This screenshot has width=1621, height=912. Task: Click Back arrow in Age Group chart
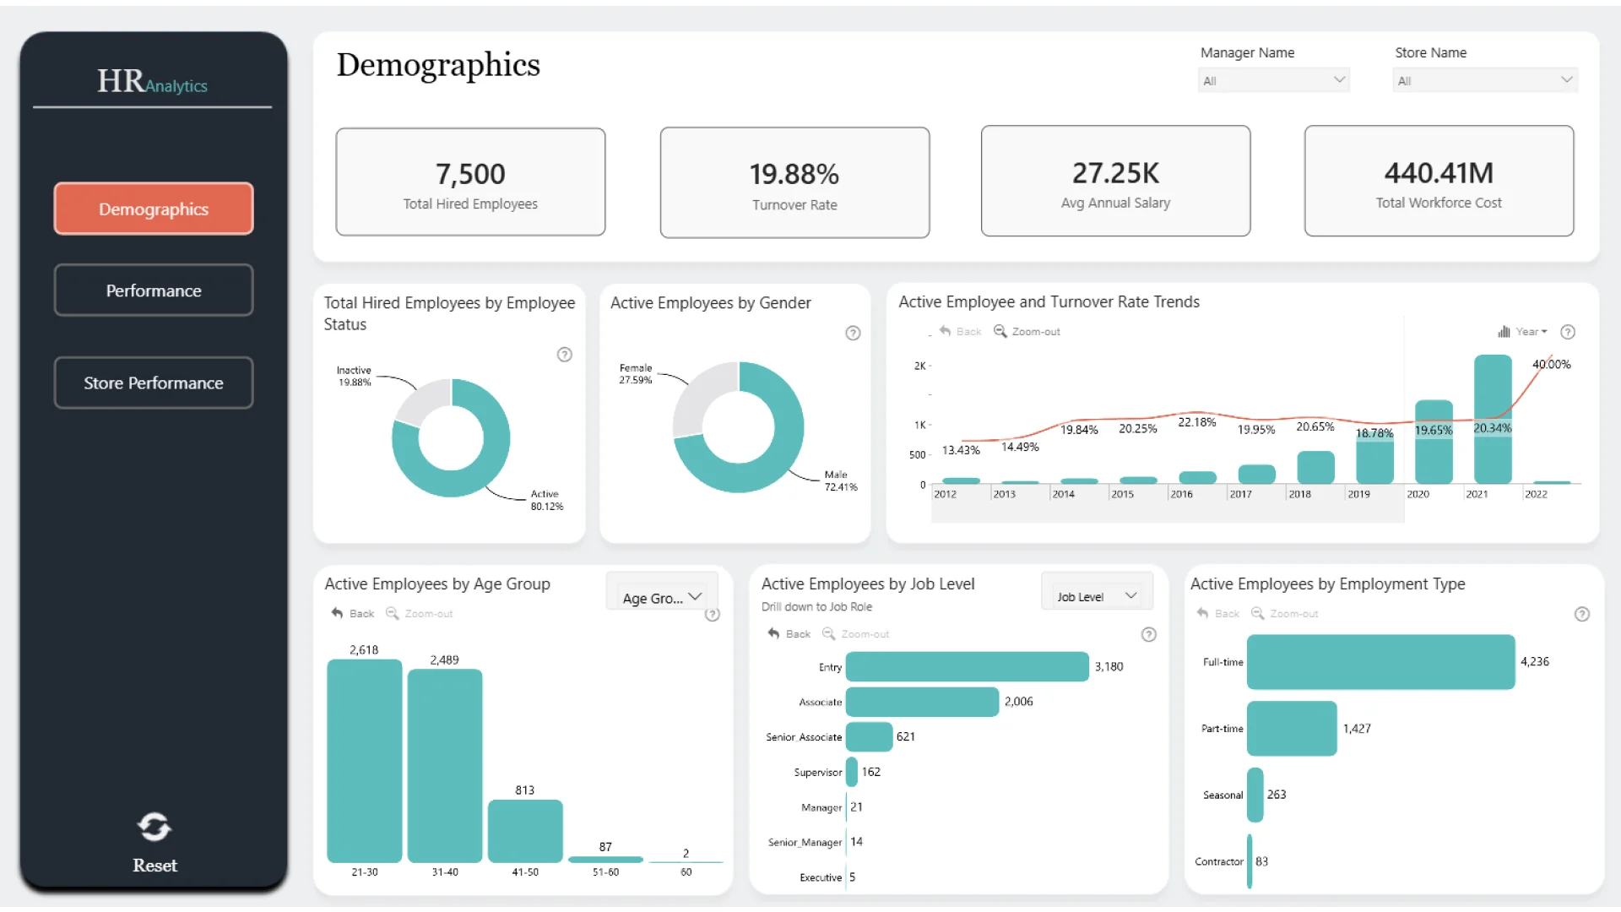coord(338,613)
